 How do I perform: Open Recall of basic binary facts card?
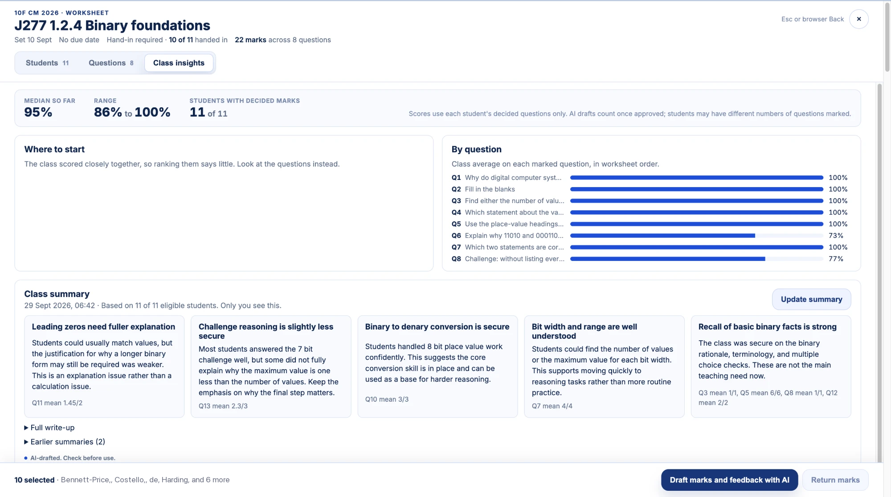tap(770, 366)
